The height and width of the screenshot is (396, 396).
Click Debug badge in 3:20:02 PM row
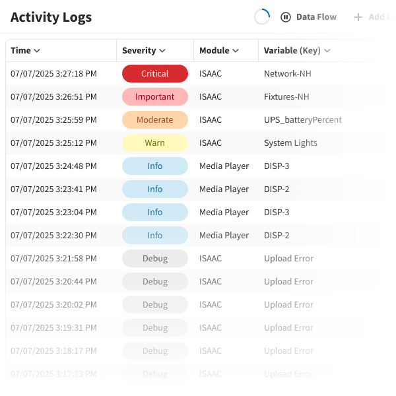coord(155,304)
